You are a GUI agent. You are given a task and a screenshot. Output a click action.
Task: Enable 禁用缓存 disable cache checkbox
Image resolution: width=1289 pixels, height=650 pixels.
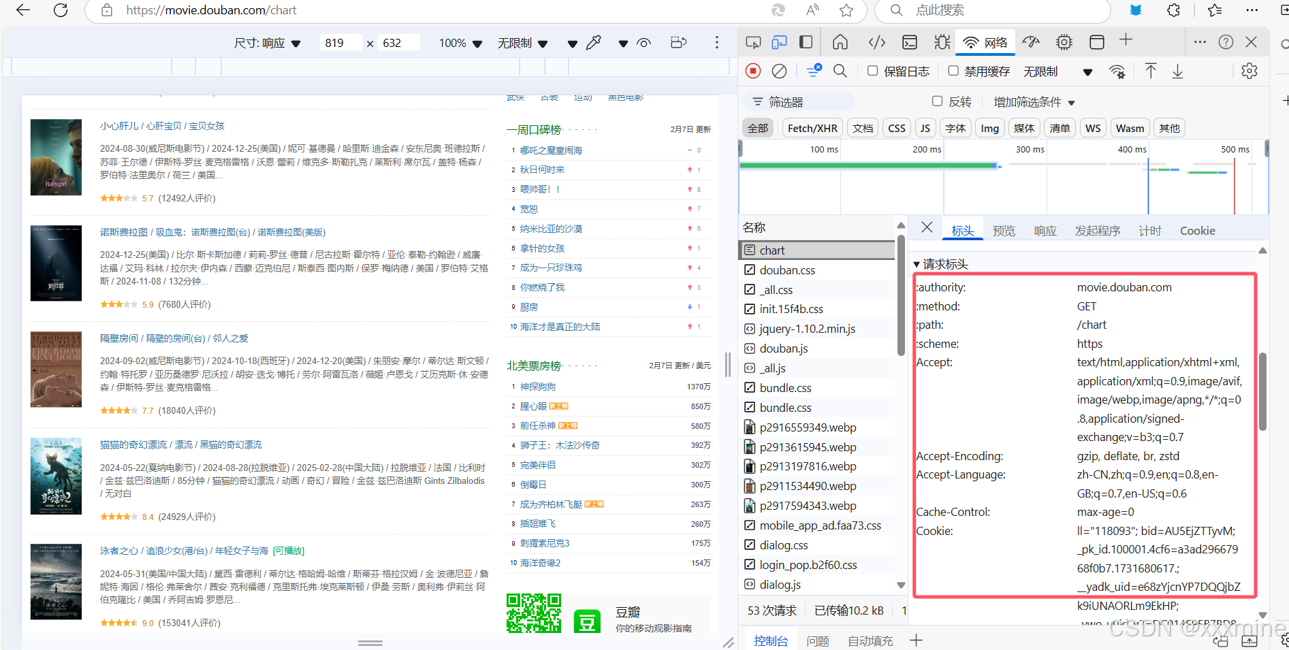pyautogui.click(x=953, y=71)
